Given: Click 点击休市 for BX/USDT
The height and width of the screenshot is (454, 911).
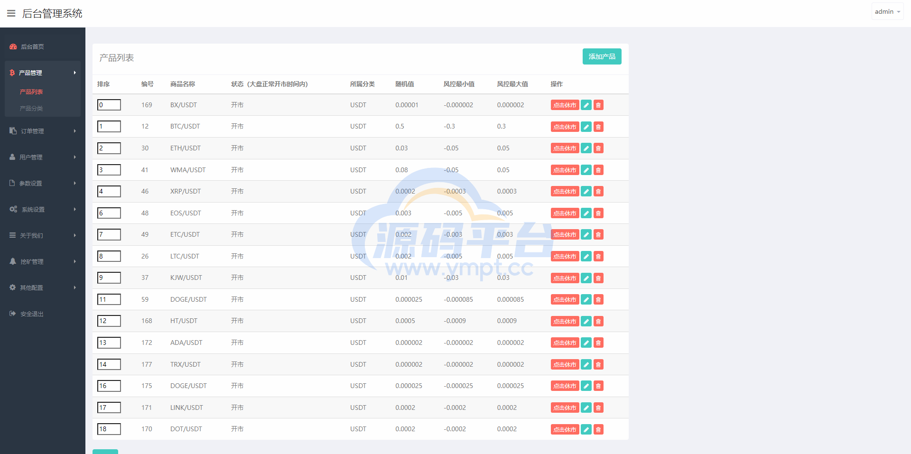Looking at the screenshot, I should point(565,105).
